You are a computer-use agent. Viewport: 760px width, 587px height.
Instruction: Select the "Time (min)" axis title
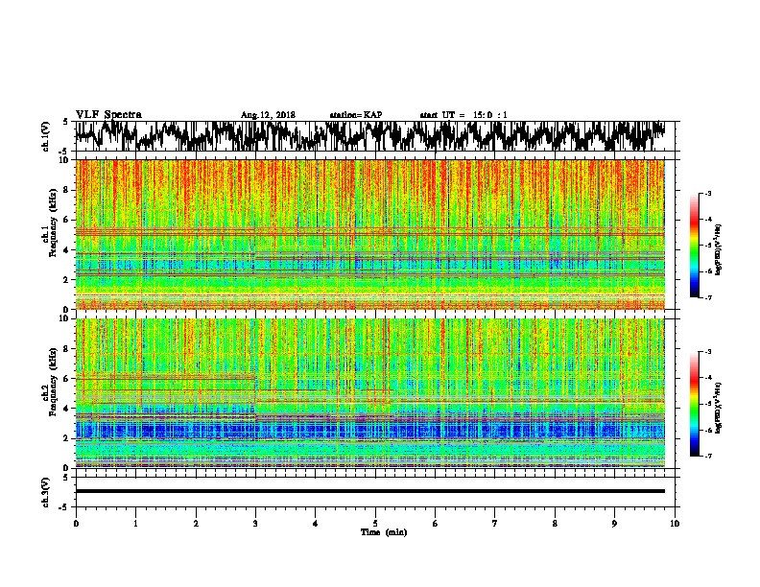click(384, 532)
